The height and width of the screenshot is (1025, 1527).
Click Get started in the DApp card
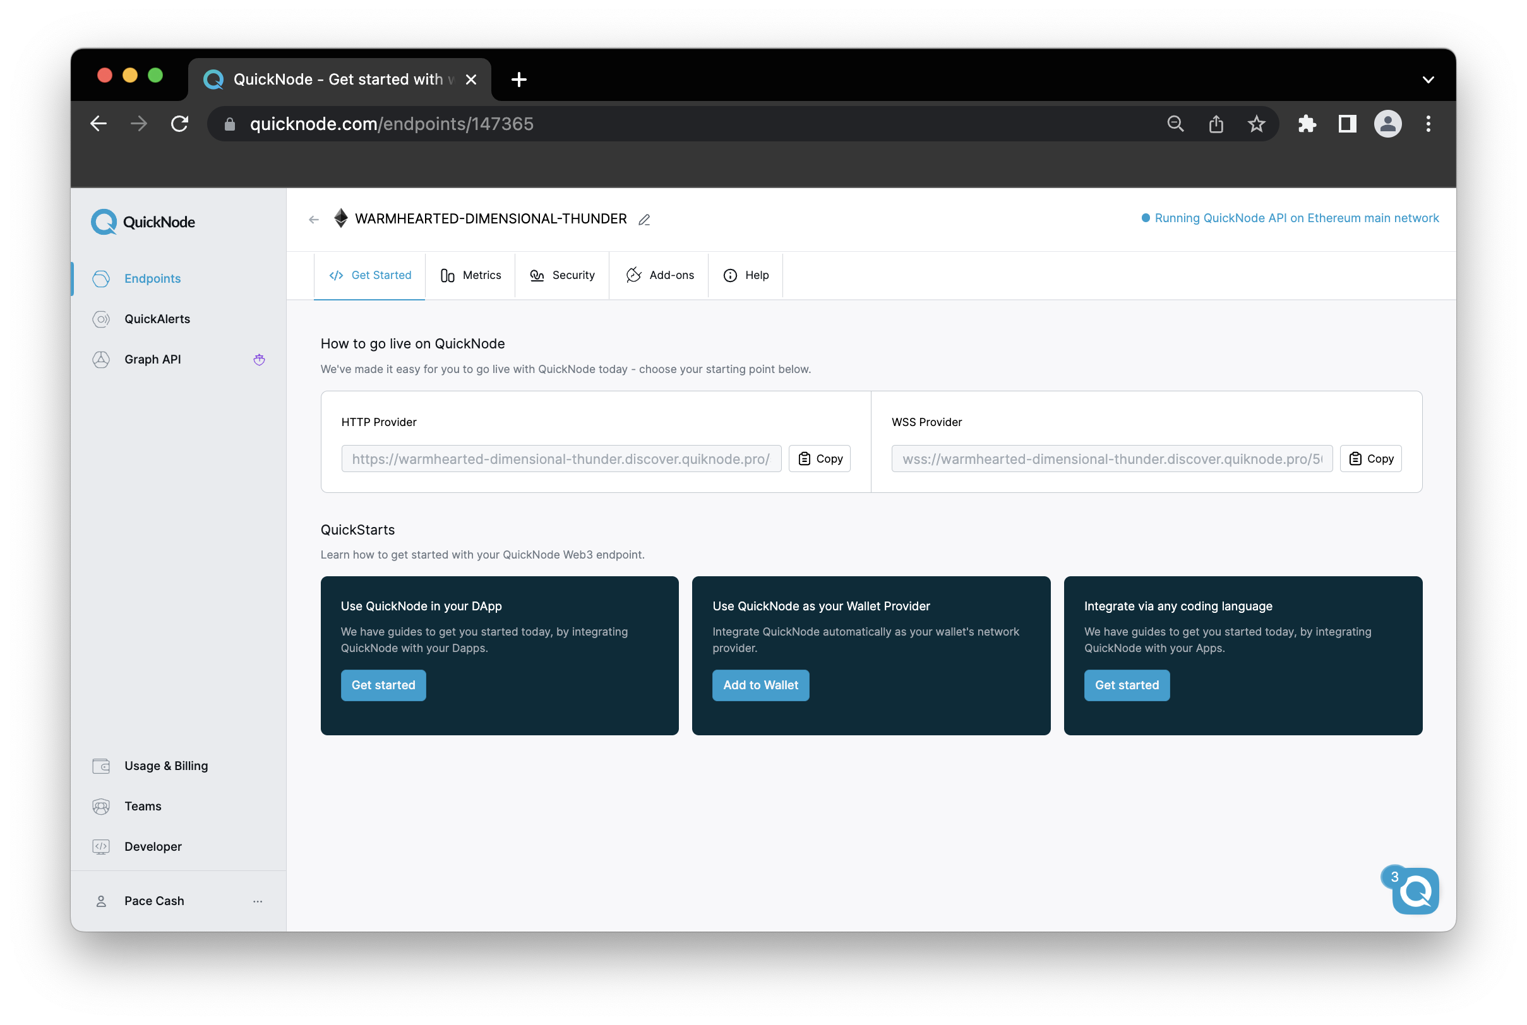click(383, 685)
